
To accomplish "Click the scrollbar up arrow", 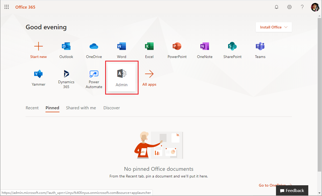I will point(319,16).
